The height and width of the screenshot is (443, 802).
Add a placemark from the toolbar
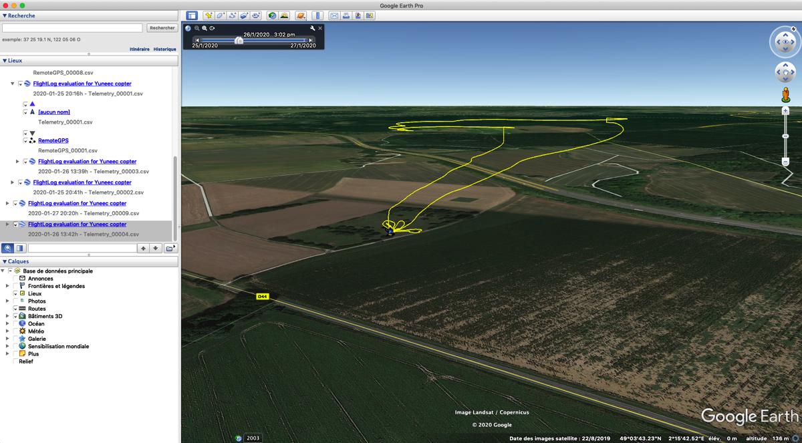209,15
